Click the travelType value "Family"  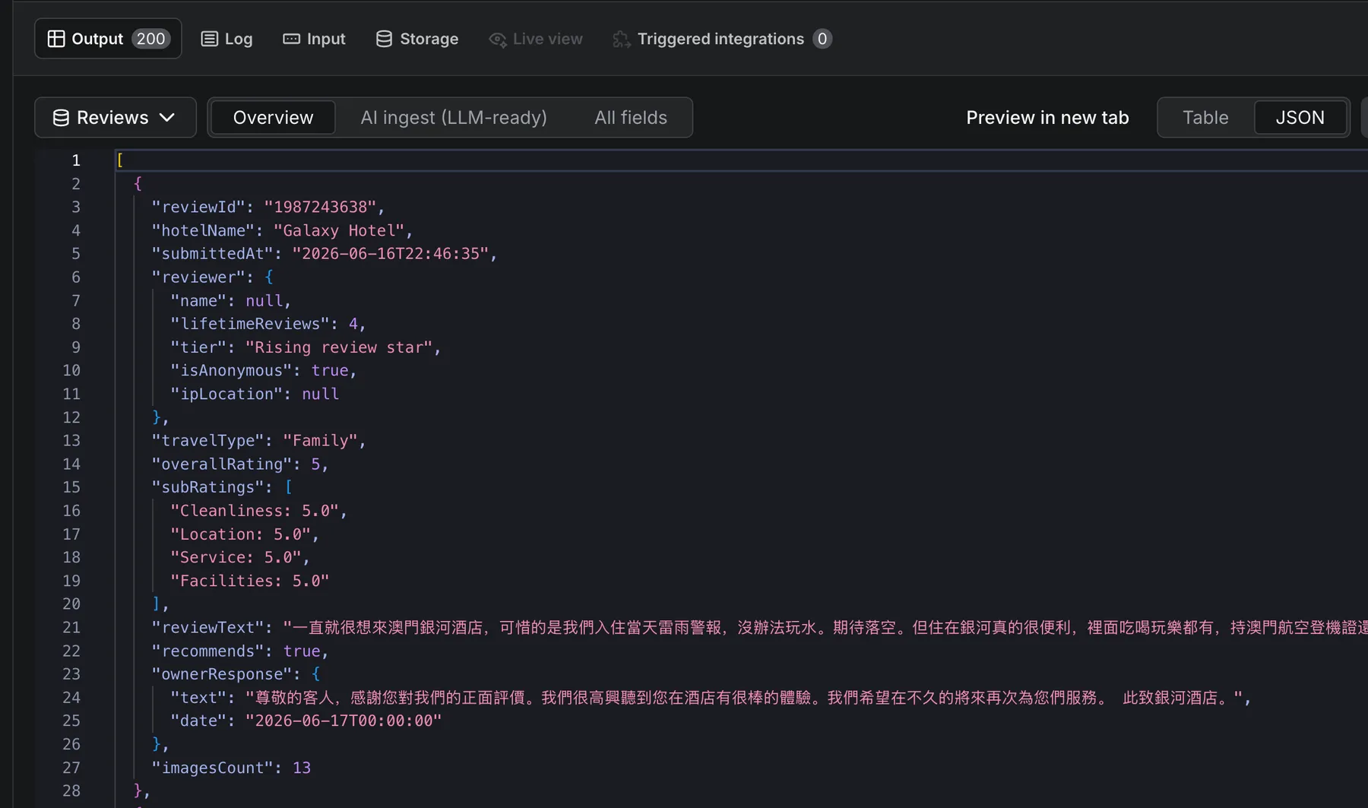[320, 441]
